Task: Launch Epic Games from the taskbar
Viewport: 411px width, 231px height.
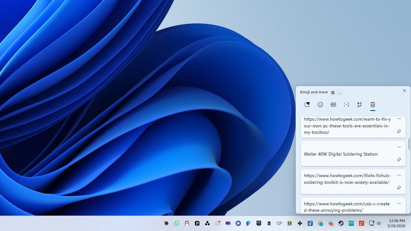Action: tap(259, 223)
